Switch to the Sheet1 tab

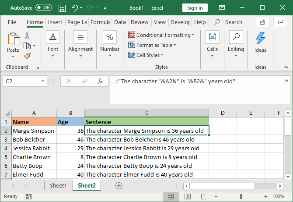point(58,186)
